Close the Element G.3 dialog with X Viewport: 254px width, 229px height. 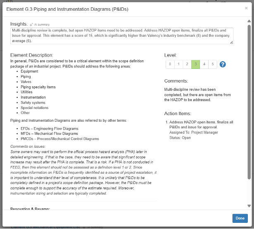pos(246,8)
